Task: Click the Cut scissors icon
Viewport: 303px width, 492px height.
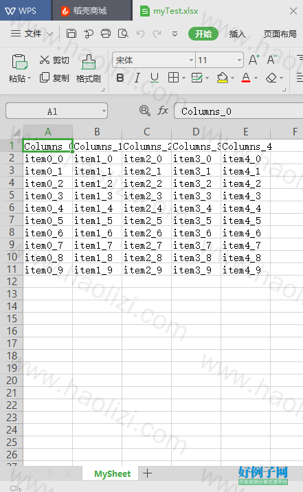Action: coord(45,60)
